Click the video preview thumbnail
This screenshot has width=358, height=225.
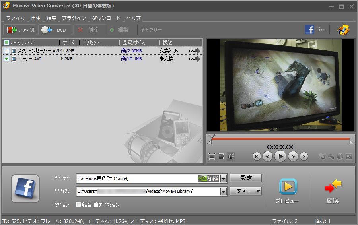280,85
